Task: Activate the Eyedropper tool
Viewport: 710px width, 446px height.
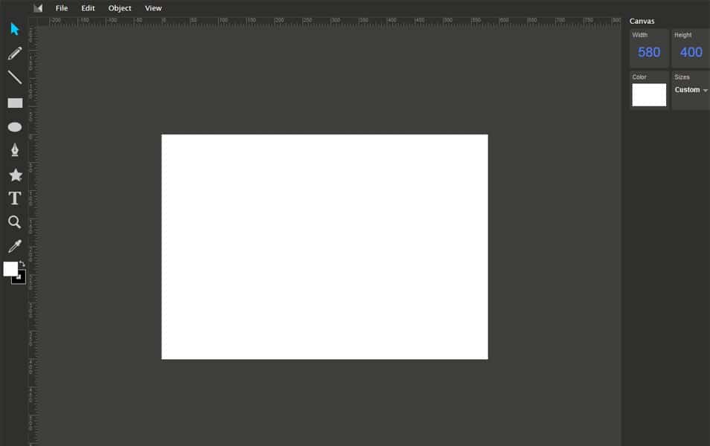Action: tap(14, 246)
